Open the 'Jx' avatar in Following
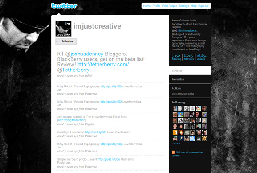 tap(198, 139)
